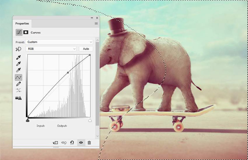This screenshot has height=160, width=248.
Task: Pick the black point eyedropper
Action: coord(18,57)
